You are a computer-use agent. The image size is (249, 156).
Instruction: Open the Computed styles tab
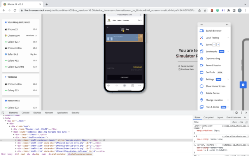[209, 117]
